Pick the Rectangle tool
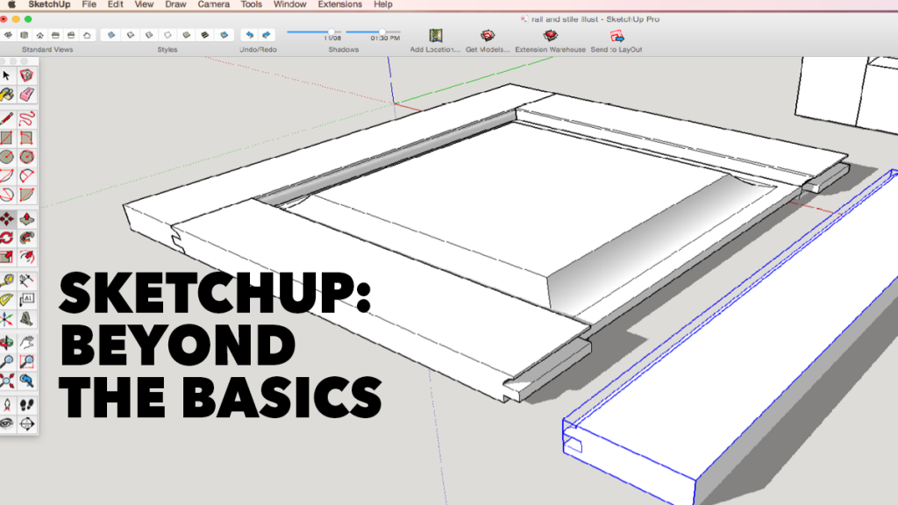The height and width of the screenshot is (505, 898). (7, 138)
